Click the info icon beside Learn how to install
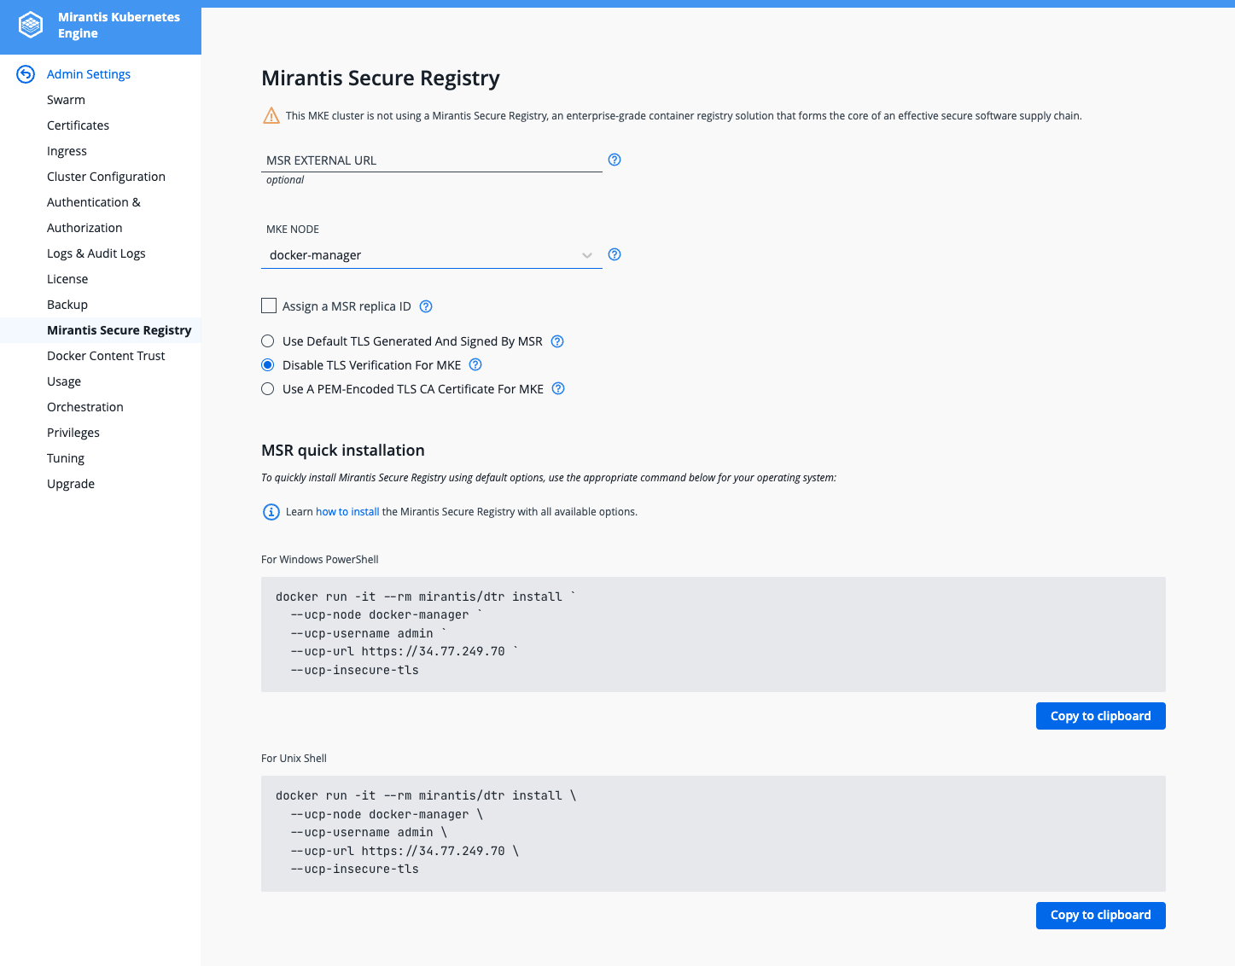 click(271, 512)
